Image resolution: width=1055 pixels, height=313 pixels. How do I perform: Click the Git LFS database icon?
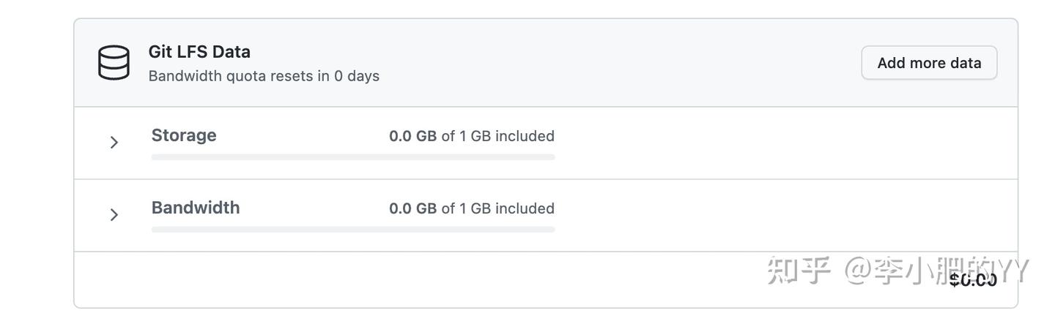[x=114, y=62]
